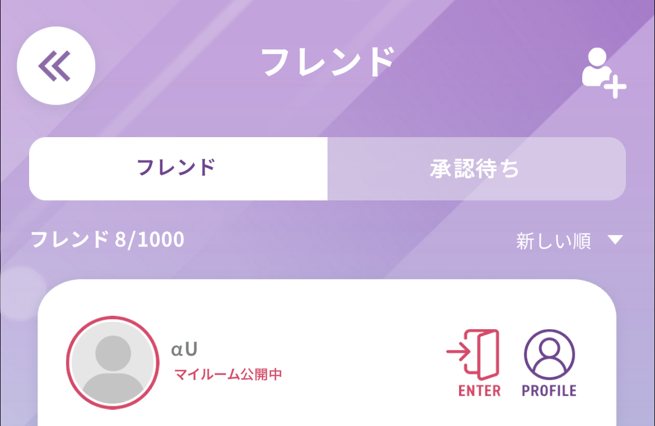Viewport: 655px width, 426px height.
Task: Switch to the フレンド tab
Action: [179, 168]
